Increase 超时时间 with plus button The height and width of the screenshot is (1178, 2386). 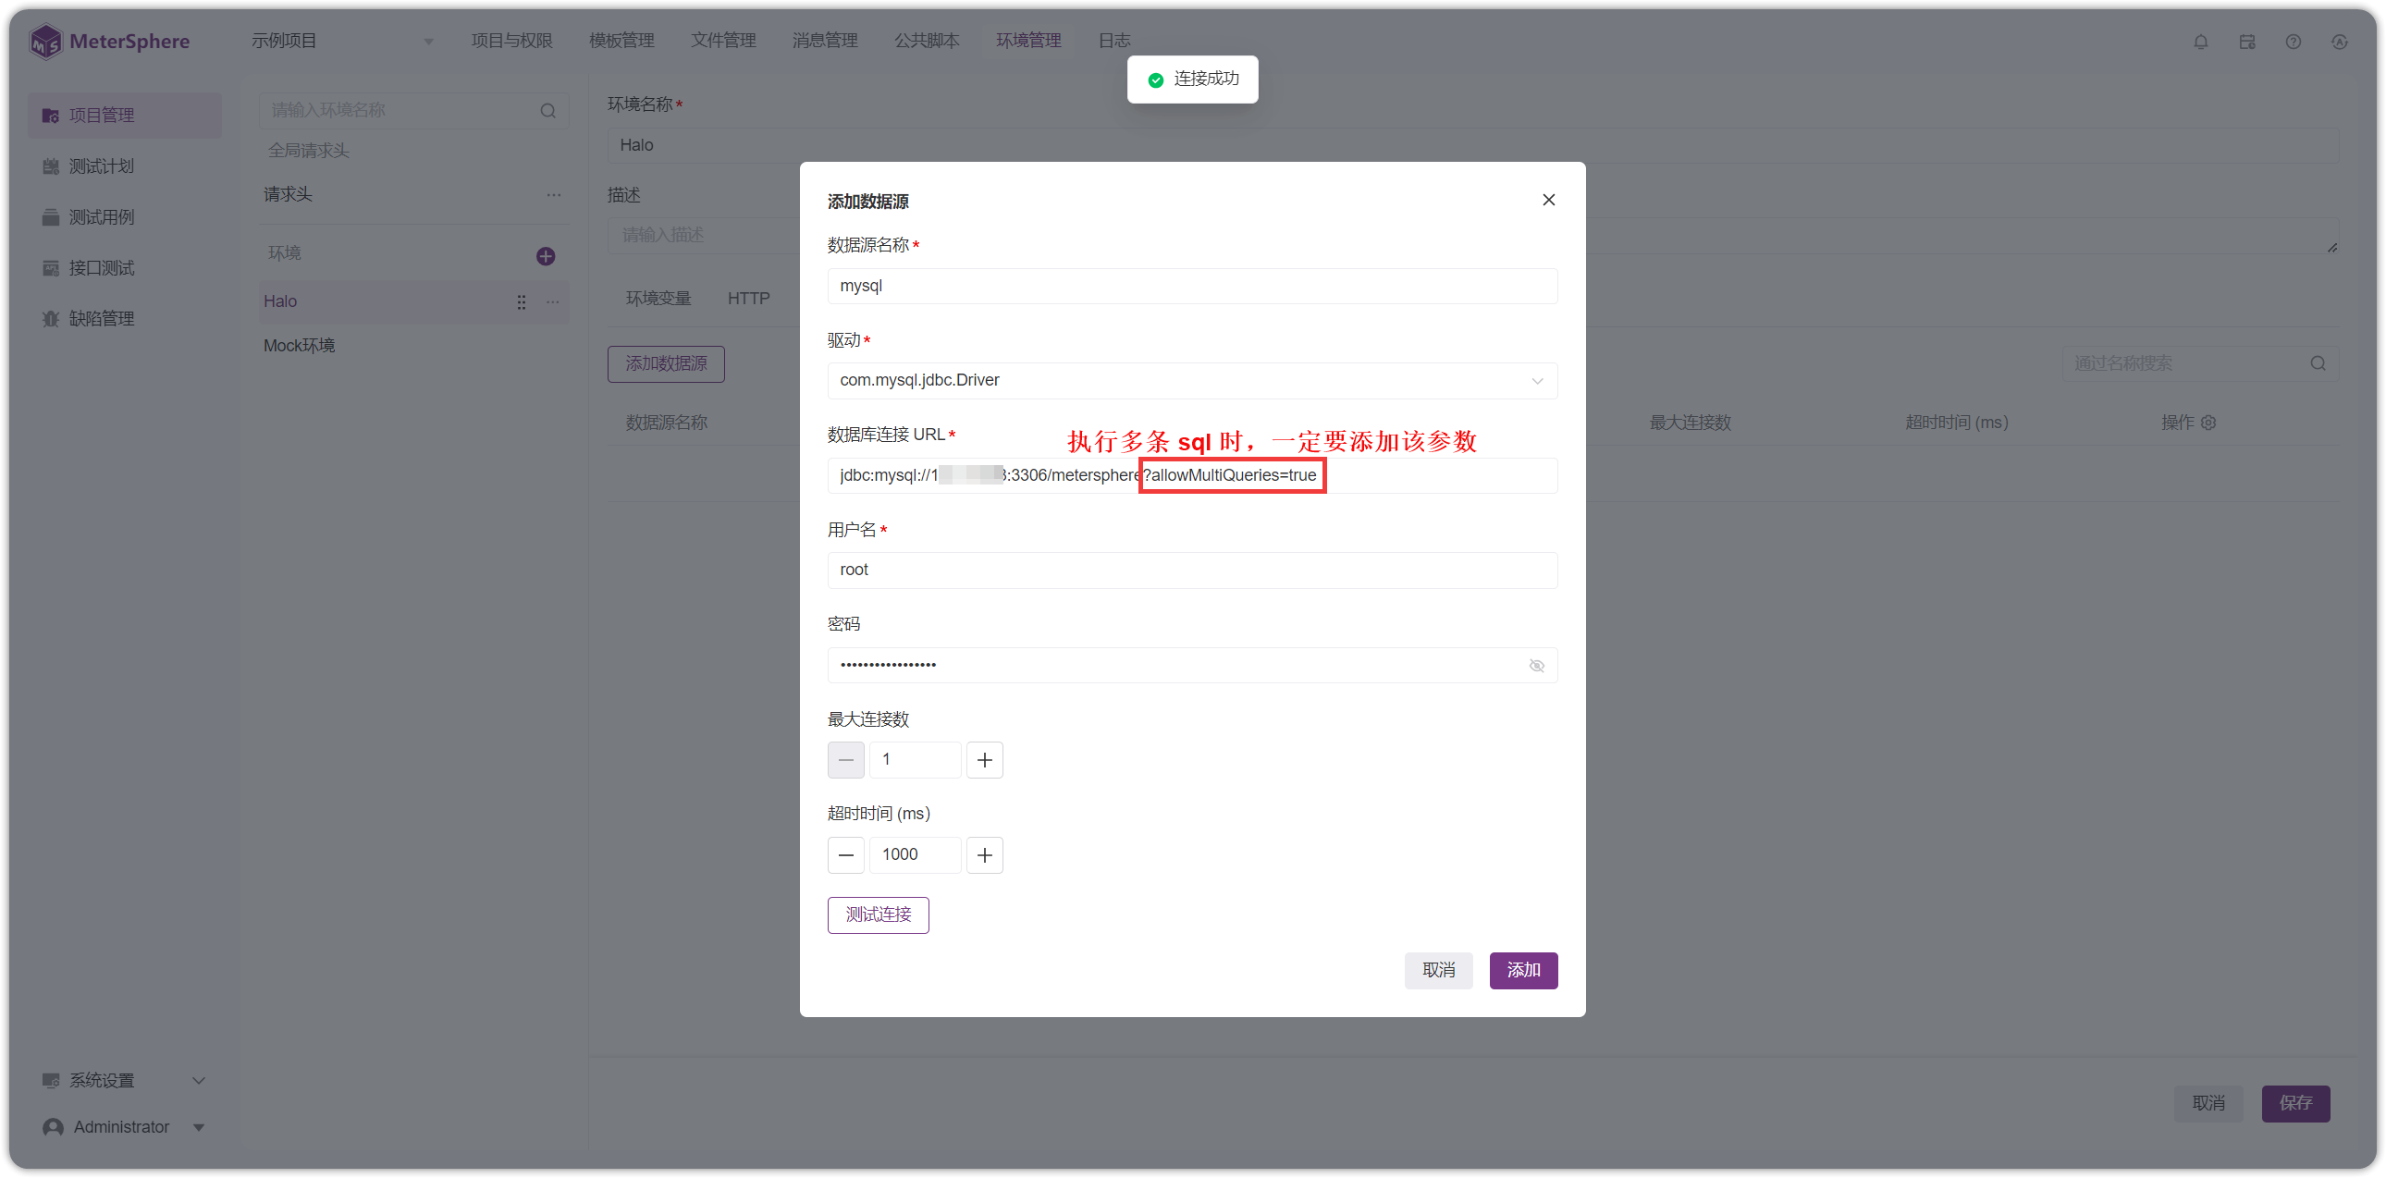[985, 854]
